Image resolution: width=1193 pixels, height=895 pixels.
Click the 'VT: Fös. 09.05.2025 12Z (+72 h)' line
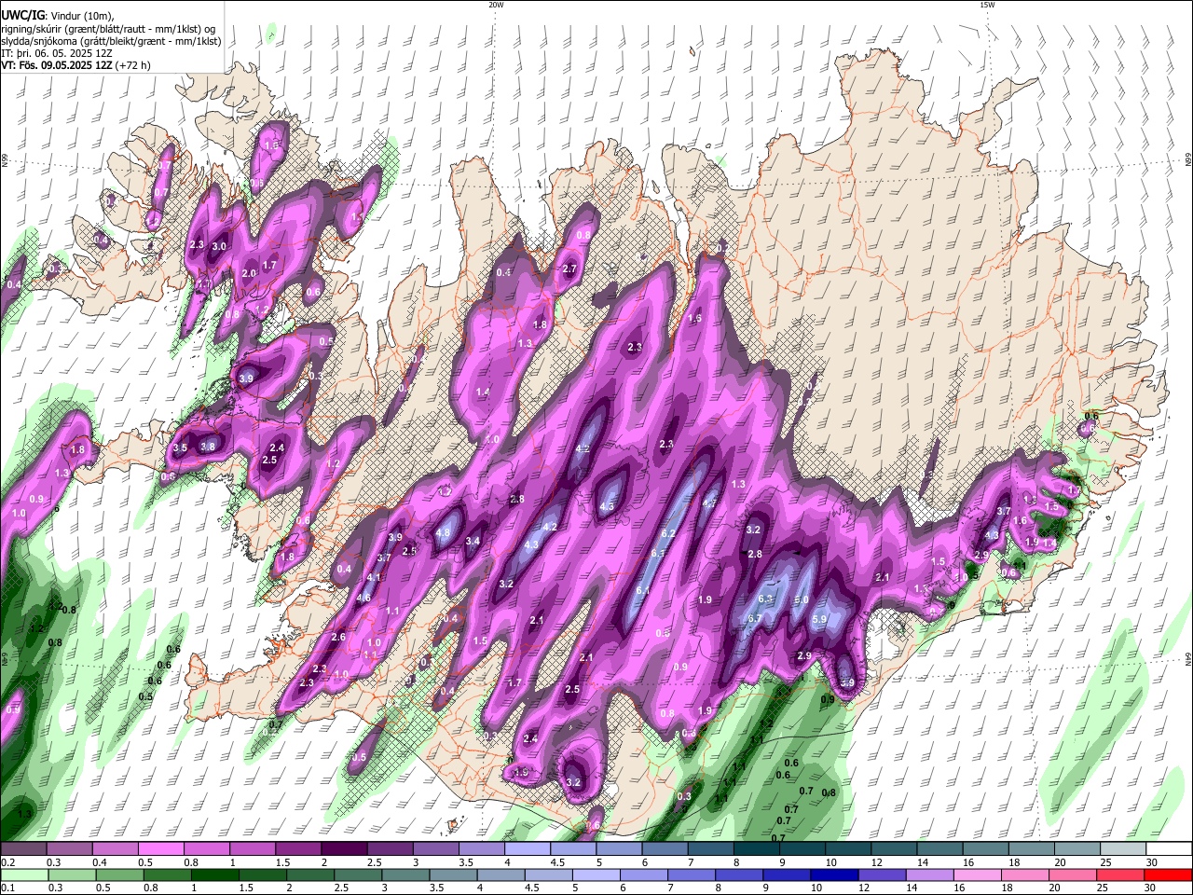75,65
